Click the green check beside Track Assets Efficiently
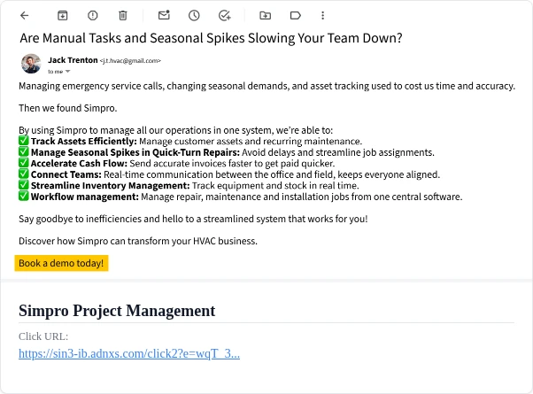This screenshot has height=394, width=533. [23, 141]
